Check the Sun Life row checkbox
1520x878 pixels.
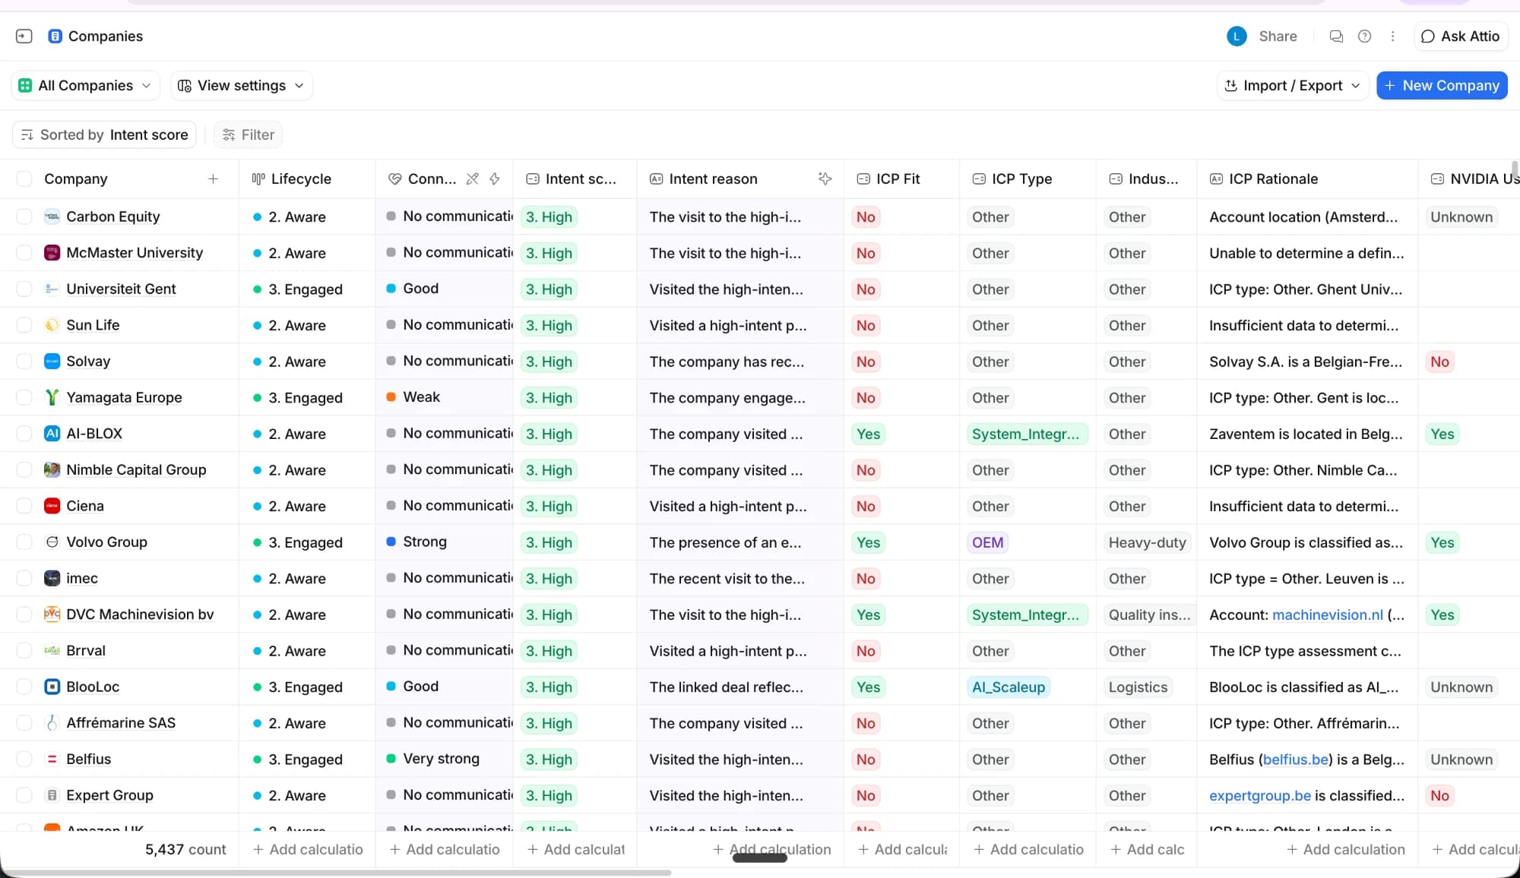click(x=24, y=325)
